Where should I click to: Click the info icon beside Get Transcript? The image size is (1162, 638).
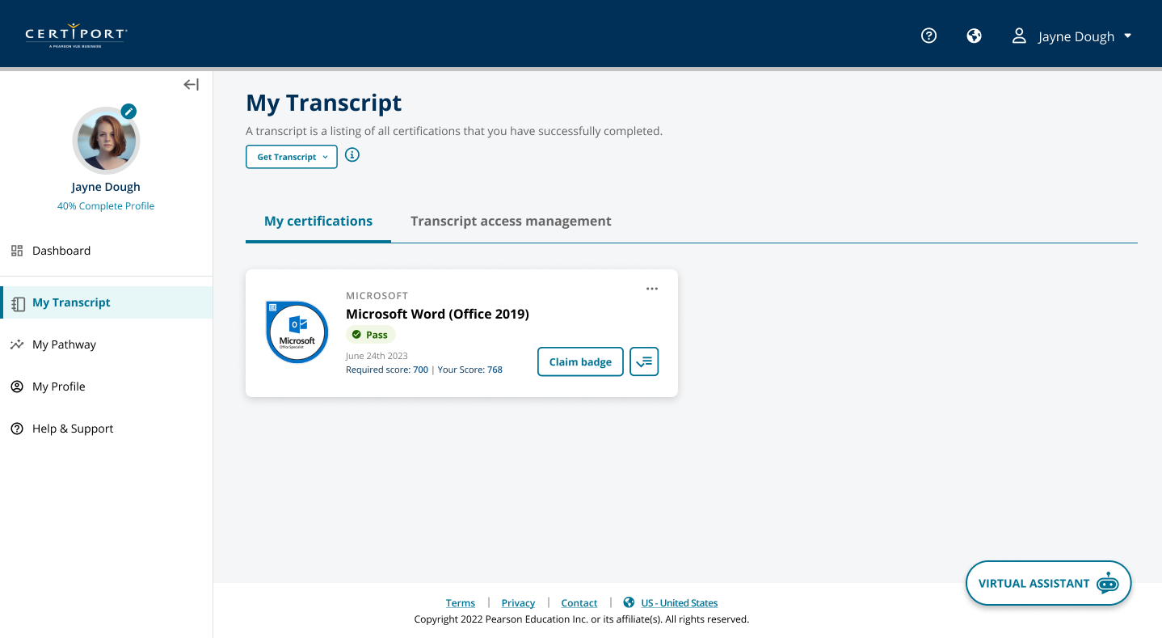pyautogui.click(x=352, y=154)
